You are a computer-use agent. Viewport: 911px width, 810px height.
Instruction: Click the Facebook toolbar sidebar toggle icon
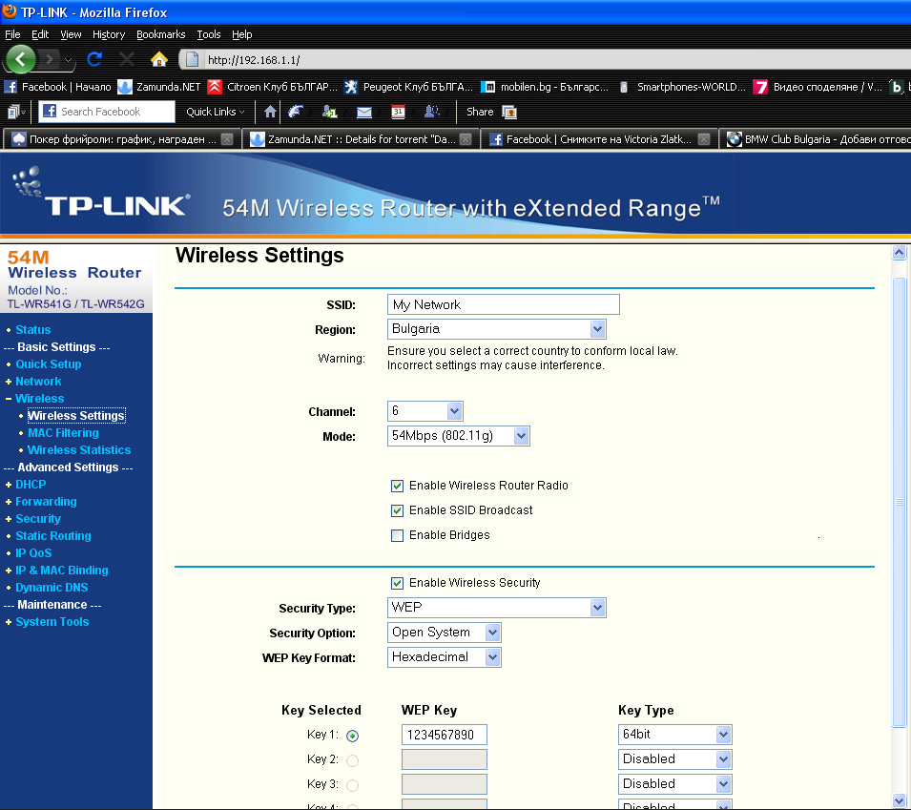point(15,112)
